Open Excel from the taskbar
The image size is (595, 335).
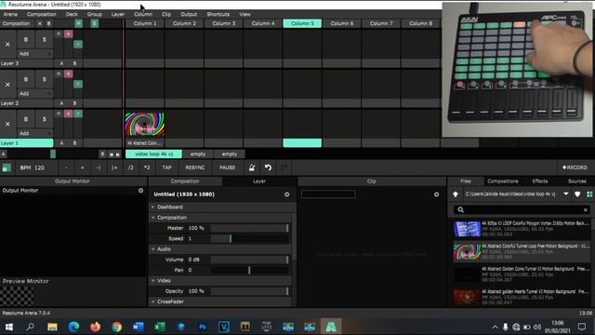(x=159, y=327)
